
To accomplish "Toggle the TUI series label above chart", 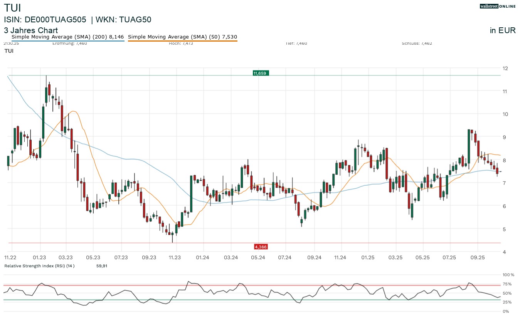I will coord(8,51).
